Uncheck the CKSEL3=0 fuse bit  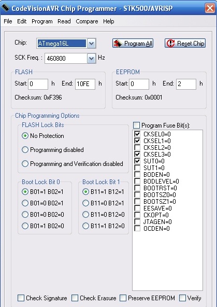[x=137, y=154]
